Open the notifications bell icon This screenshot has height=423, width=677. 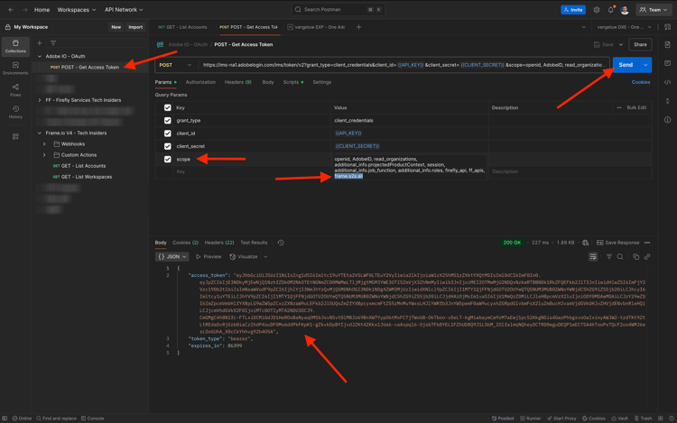click(x=610, y=10)
